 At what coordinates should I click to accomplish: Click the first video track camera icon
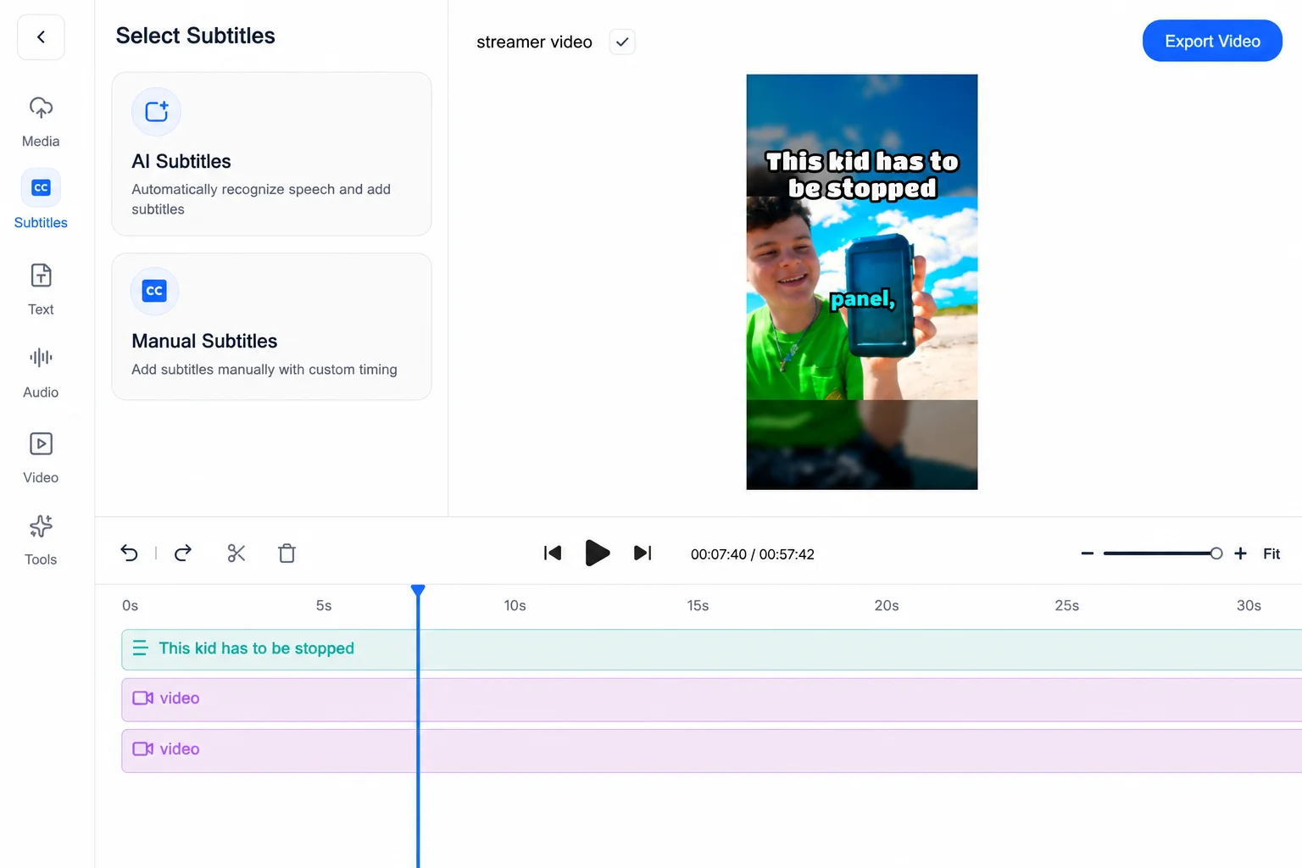(x=143, y=698)
